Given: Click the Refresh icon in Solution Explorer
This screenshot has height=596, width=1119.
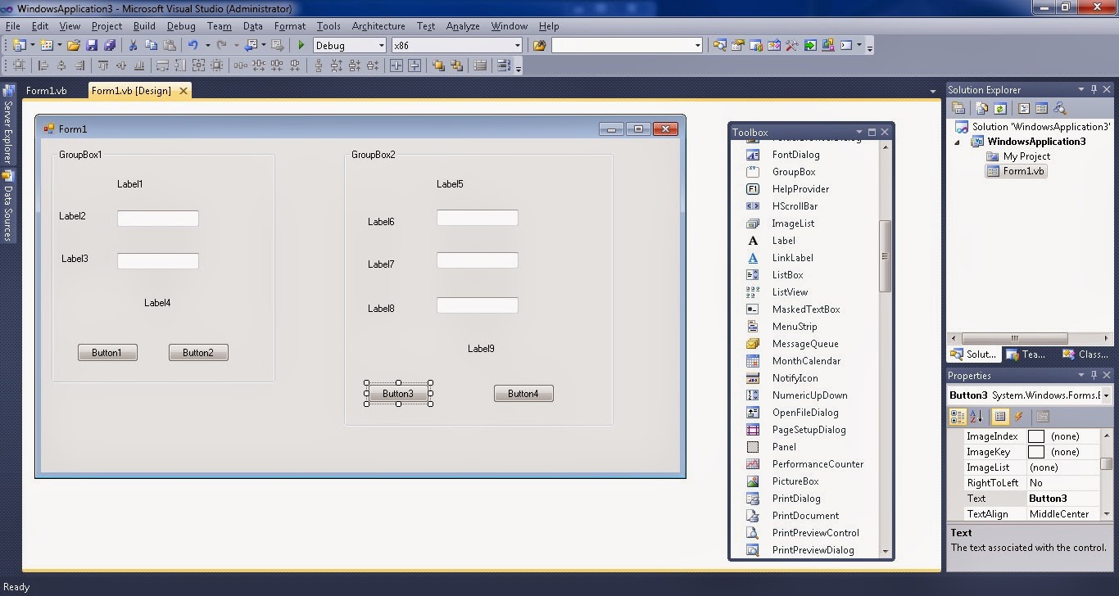Looking at the screenshot, I should click(x=1000, y=107).
